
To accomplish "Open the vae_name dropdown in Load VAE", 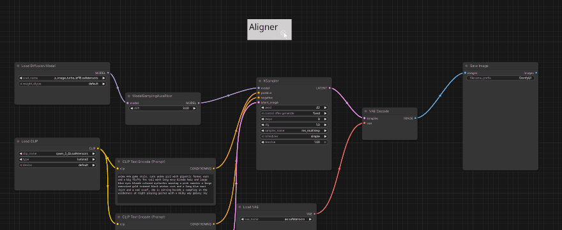I will click(x=276, y=219).
